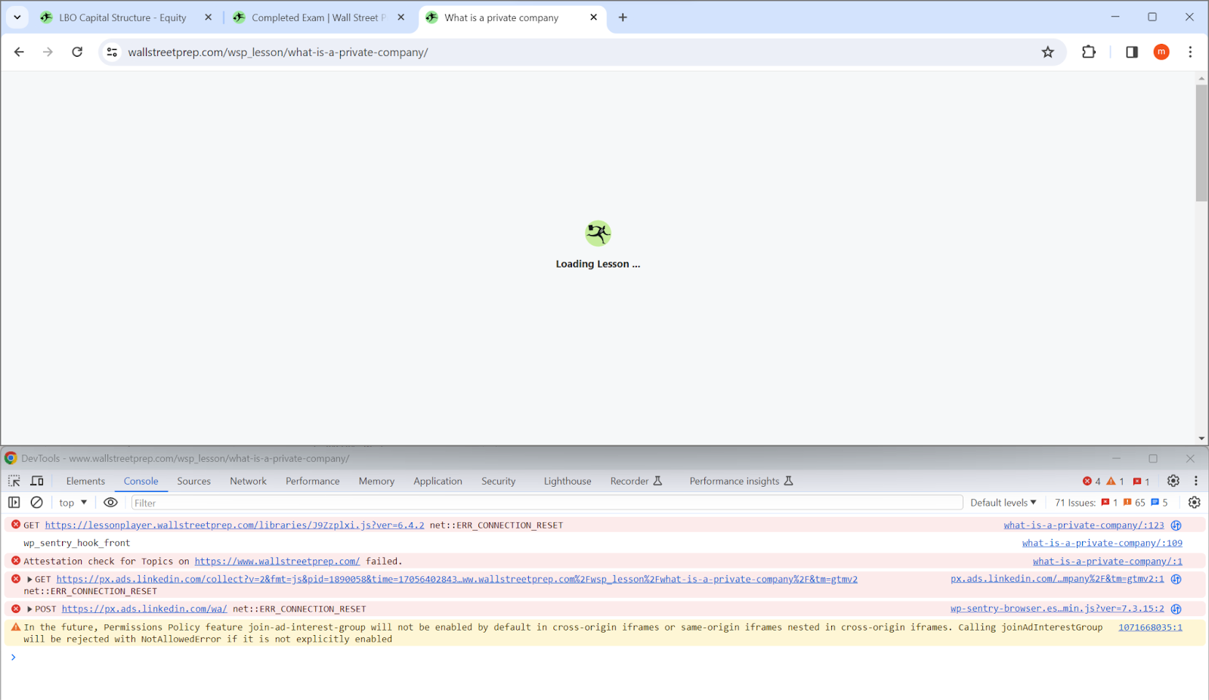Expand the LinkedIn POST error entry
The width and height of the screenshot is (1209, 700).
click(x=29, y=609)
